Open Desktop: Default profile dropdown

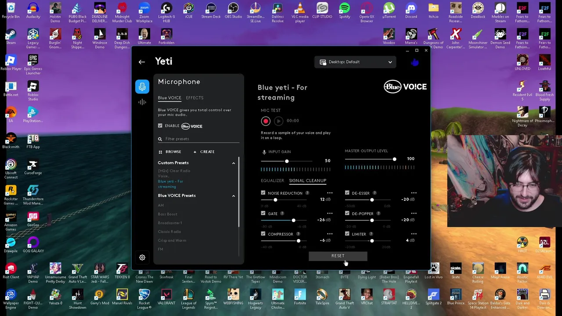(x=355, y=62)
